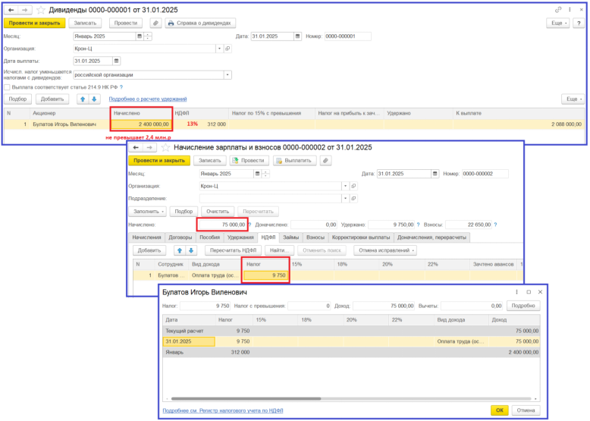Viewport: 590px width, 421px height.
Task: Open Регистр налогового учета по НДФЛ link
Action: click(x=223, y=410)
